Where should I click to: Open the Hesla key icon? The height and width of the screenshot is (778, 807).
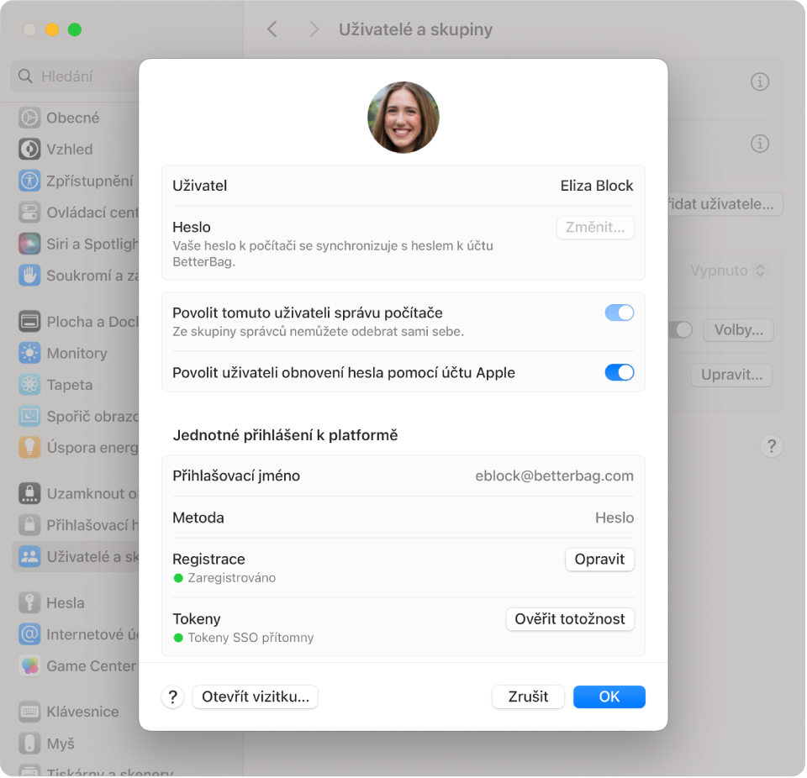29,602
